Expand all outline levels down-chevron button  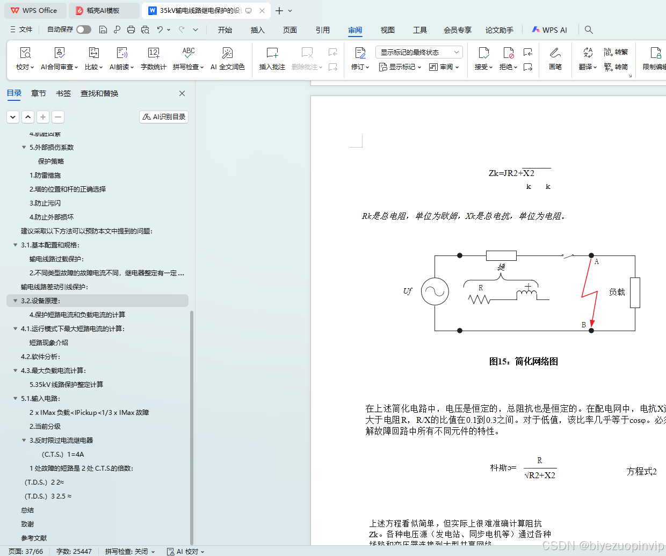click(13, 116)
